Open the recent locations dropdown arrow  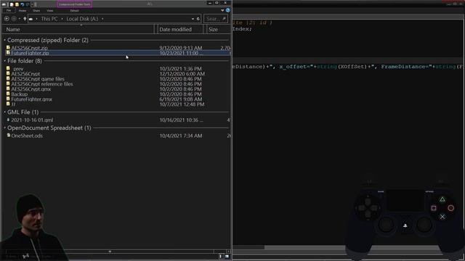pos(20,19)
